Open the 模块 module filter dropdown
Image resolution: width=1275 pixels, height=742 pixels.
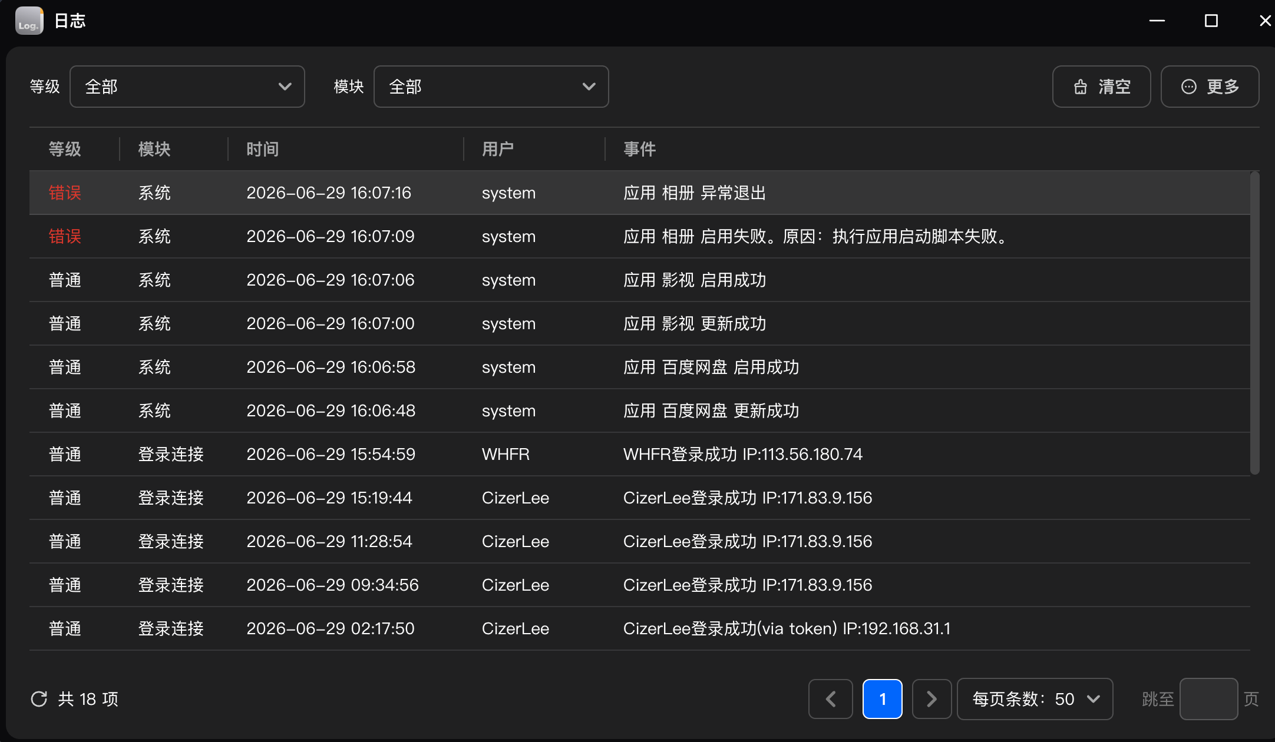click(491, 87)
